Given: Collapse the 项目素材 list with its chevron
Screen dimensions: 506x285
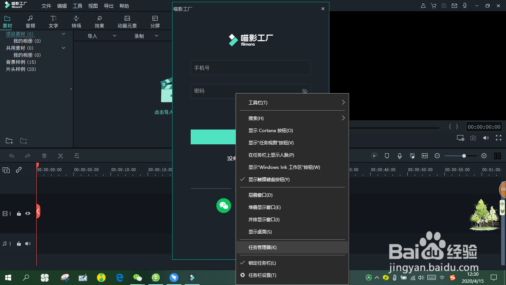Looking at the screenshot, I should point(63,34).
